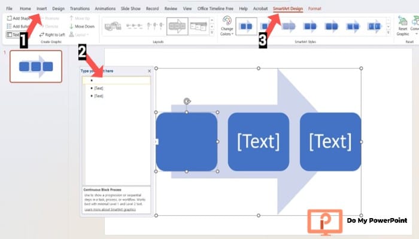Click Add Bullet in Create Graphic group
419x239 pixels.
click(x=17, y=26)
